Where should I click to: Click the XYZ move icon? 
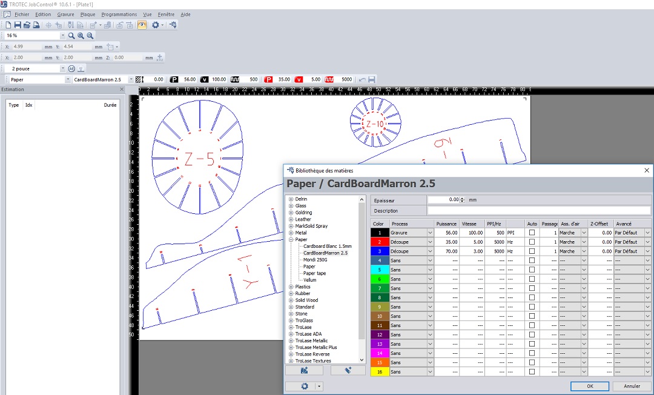coord(159,58)
